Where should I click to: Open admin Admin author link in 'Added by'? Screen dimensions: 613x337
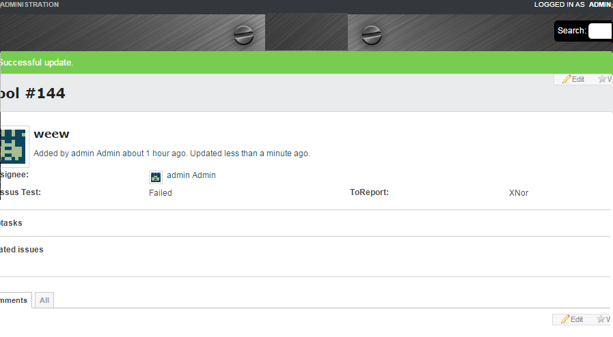click(96, 153)
